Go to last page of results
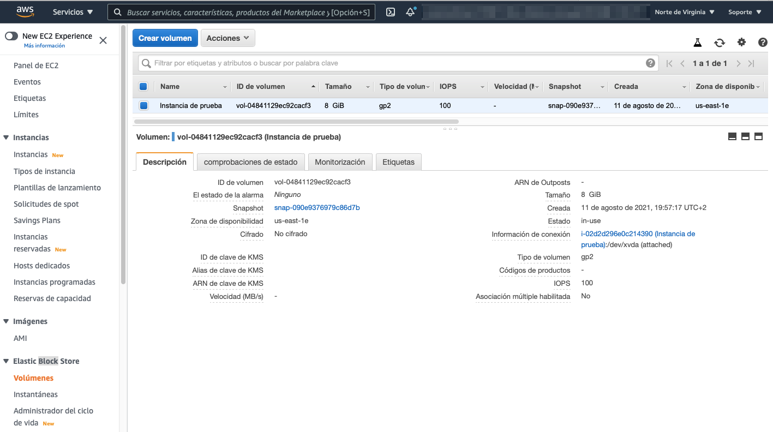Image resolution: width=773 pixels, height=432 pixels. [x=751, y=64]
